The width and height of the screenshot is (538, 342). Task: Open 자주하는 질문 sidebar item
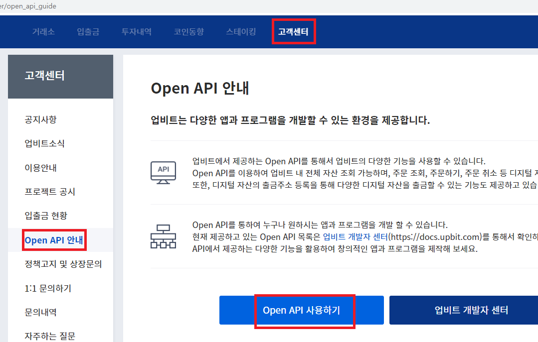[50, 336]
